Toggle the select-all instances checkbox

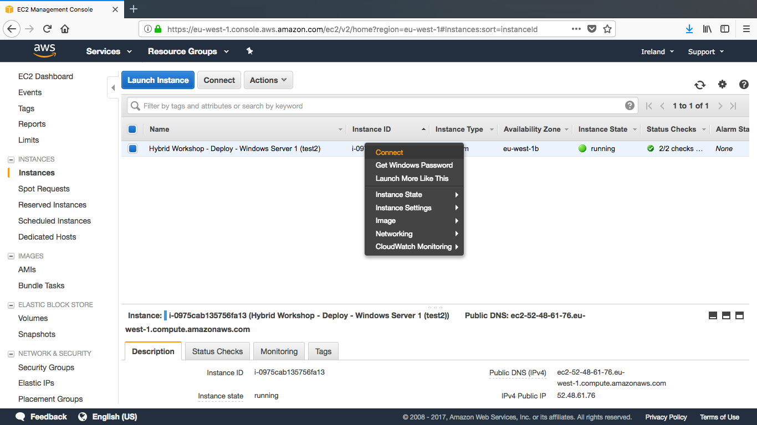(x=132, y=129)
